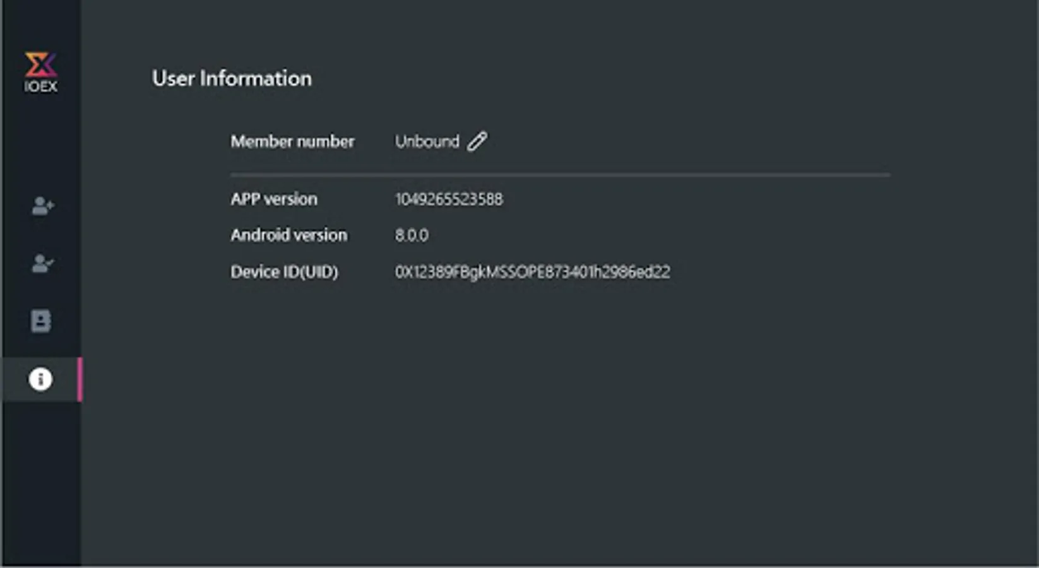Screen dimensions: 1039x568
Task: Click the Android version label
Action: tap(288, 235)
